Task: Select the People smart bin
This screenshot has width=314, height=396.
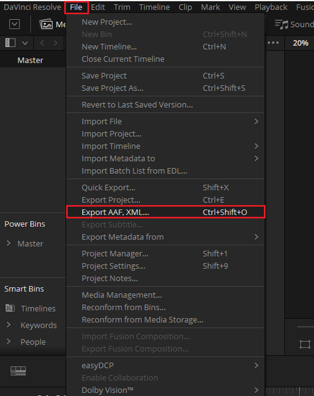Action: (33, 342)
